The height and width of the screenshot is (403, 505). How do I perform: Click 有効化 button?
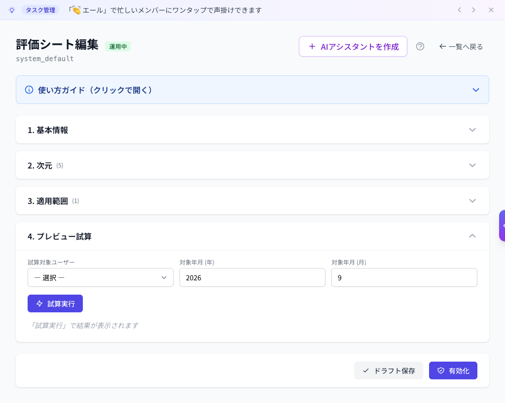[453, 370]
